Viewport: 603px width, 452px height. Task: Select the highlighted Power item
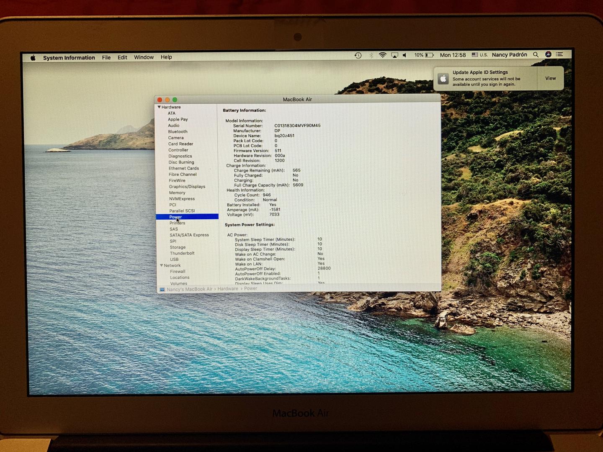pyautogui.click(x=187, y=217)
